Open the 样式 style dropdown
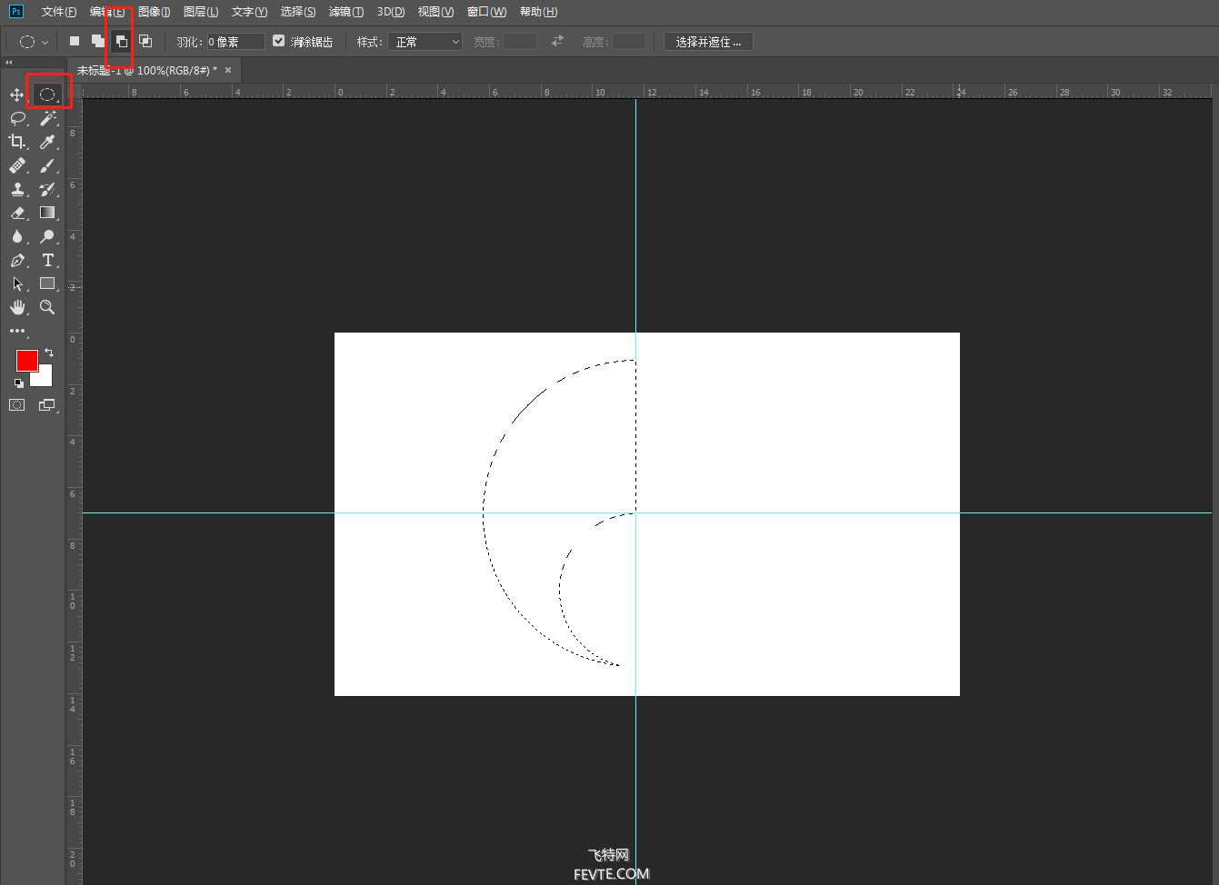The height and width of the screenshot is (885, 1219). pyautogui.click(x=425, y=42)
